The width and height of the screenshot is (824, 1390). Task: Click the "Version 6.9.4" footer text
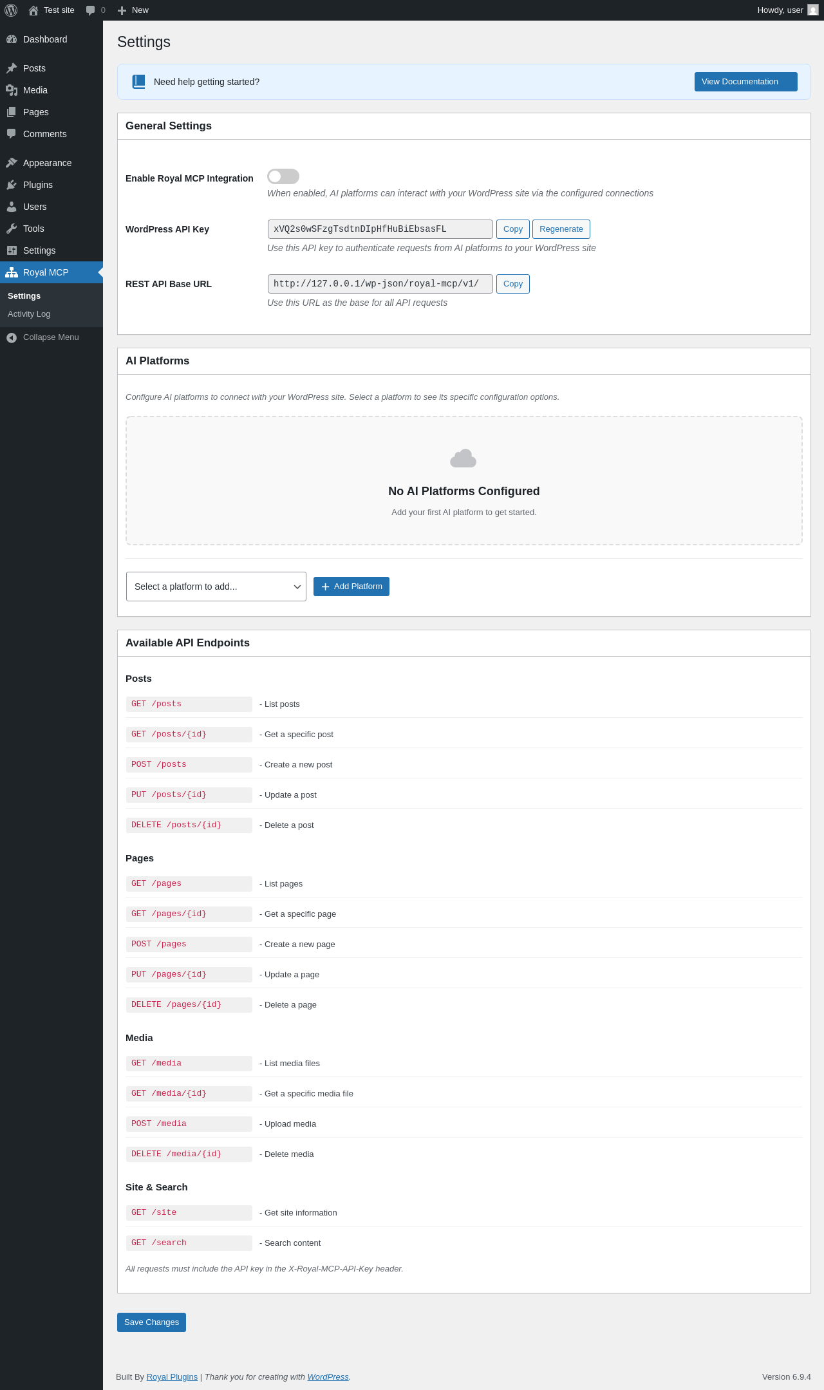(787, 1377)
